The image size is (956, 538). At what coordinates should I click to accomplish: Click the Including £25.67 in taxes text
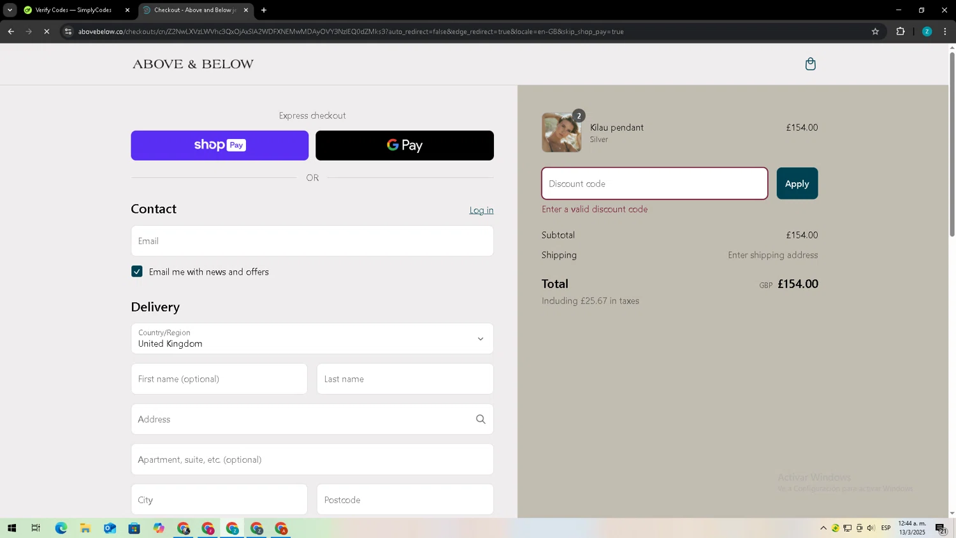590,301
